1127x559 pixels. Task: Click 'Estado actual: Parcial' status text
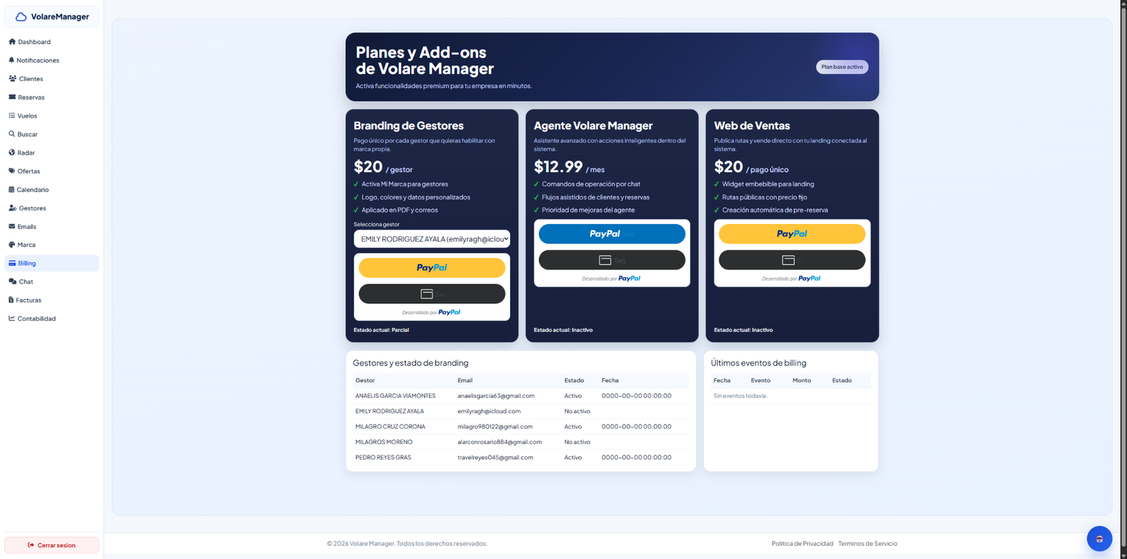point(381,329)
